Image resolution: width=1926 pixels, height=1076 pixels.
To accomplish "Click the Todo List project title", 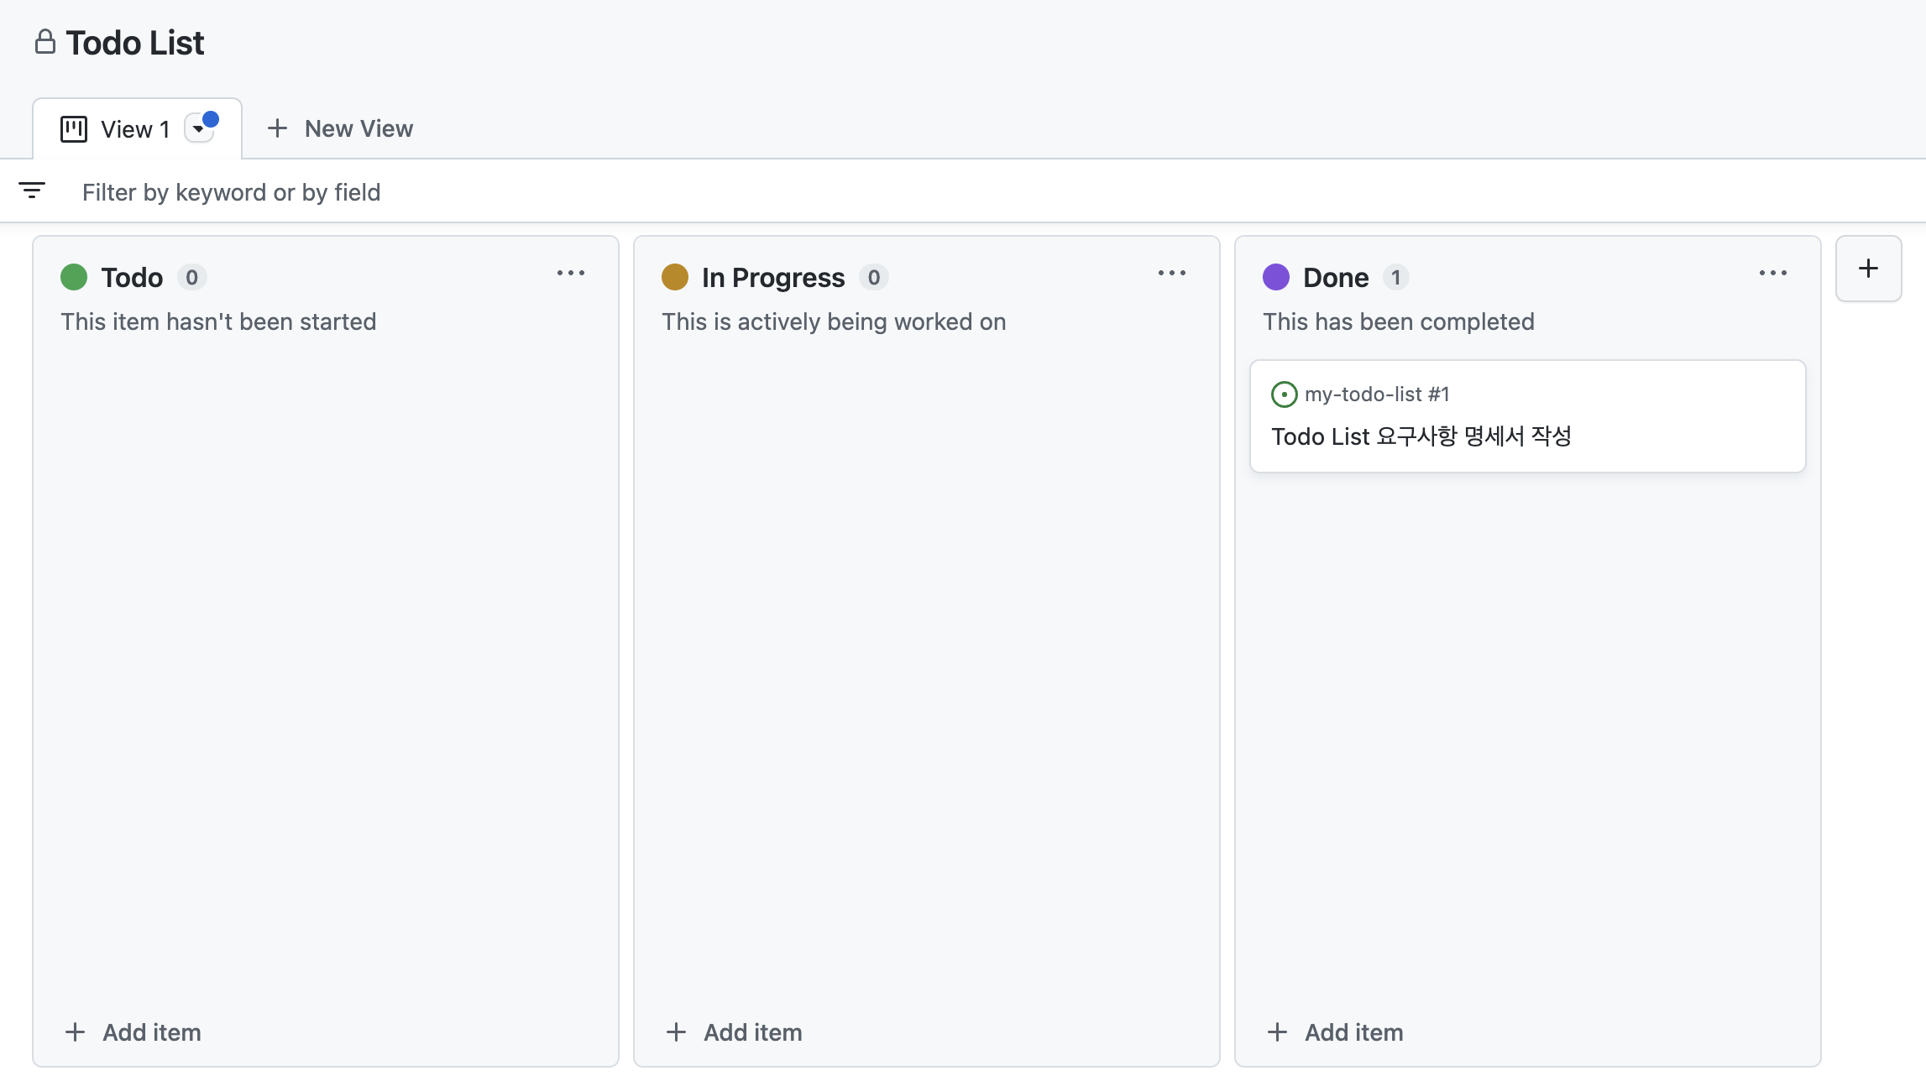I will 135,43.
